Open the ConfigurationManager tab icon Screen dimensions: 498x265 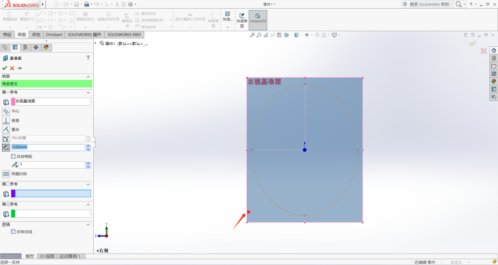(25, 47)
